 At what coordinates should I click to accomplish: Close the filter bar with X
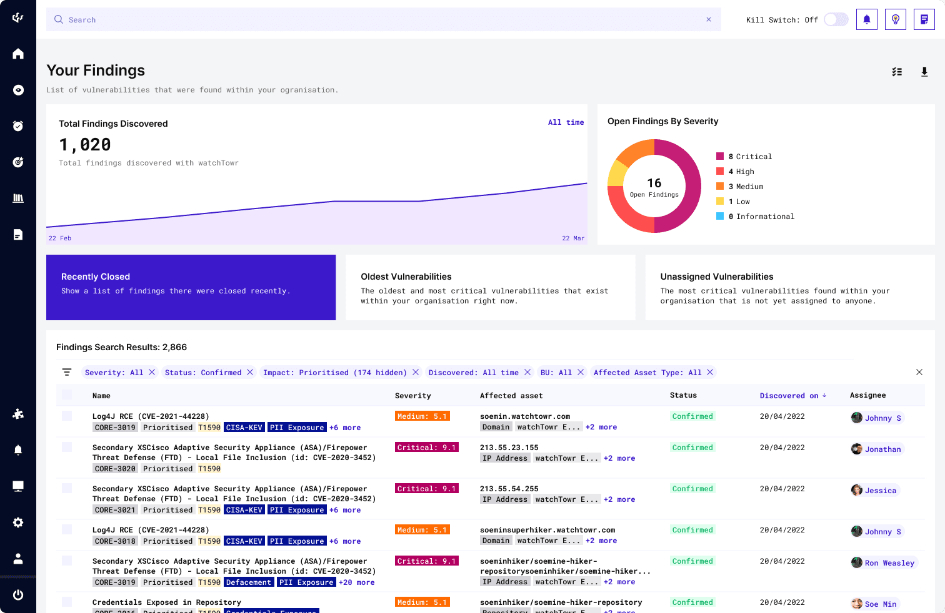point(919,372)
